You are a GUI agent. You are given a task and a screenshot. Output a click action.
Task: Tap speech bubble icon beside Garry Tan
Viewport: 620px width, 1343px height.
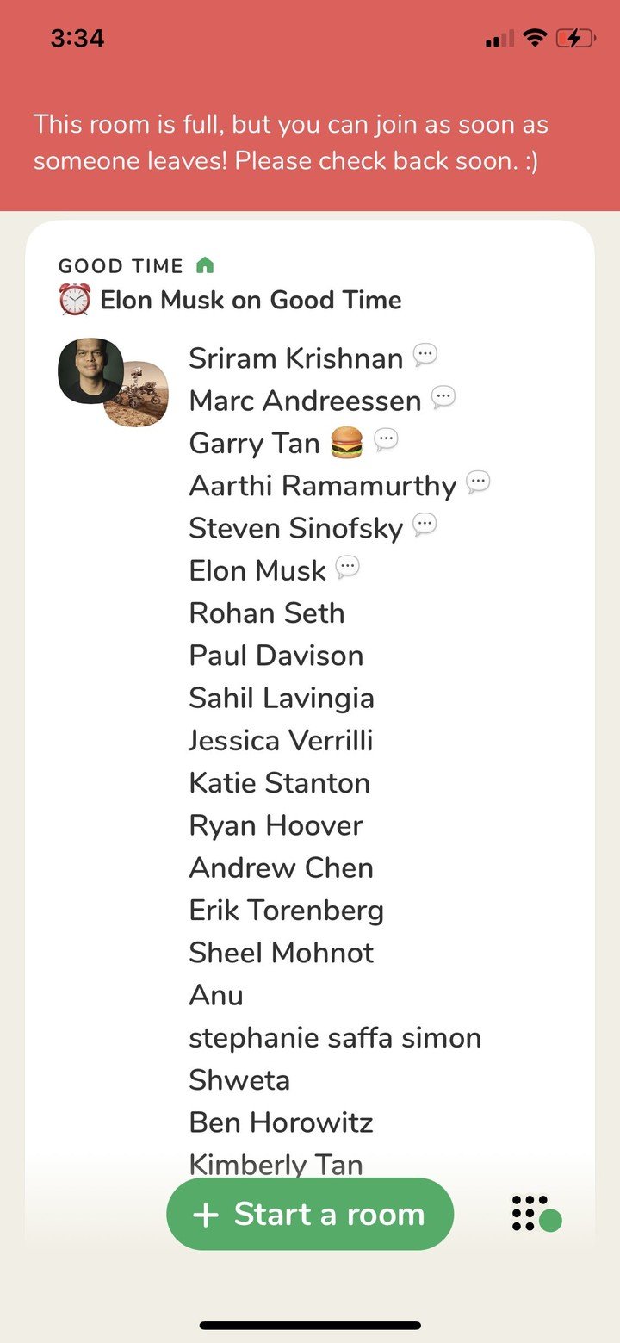(x=387, y=440)
